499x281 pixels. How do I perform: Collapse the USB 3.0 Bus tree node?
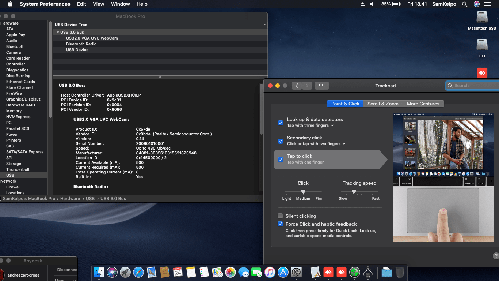(58, 32)
